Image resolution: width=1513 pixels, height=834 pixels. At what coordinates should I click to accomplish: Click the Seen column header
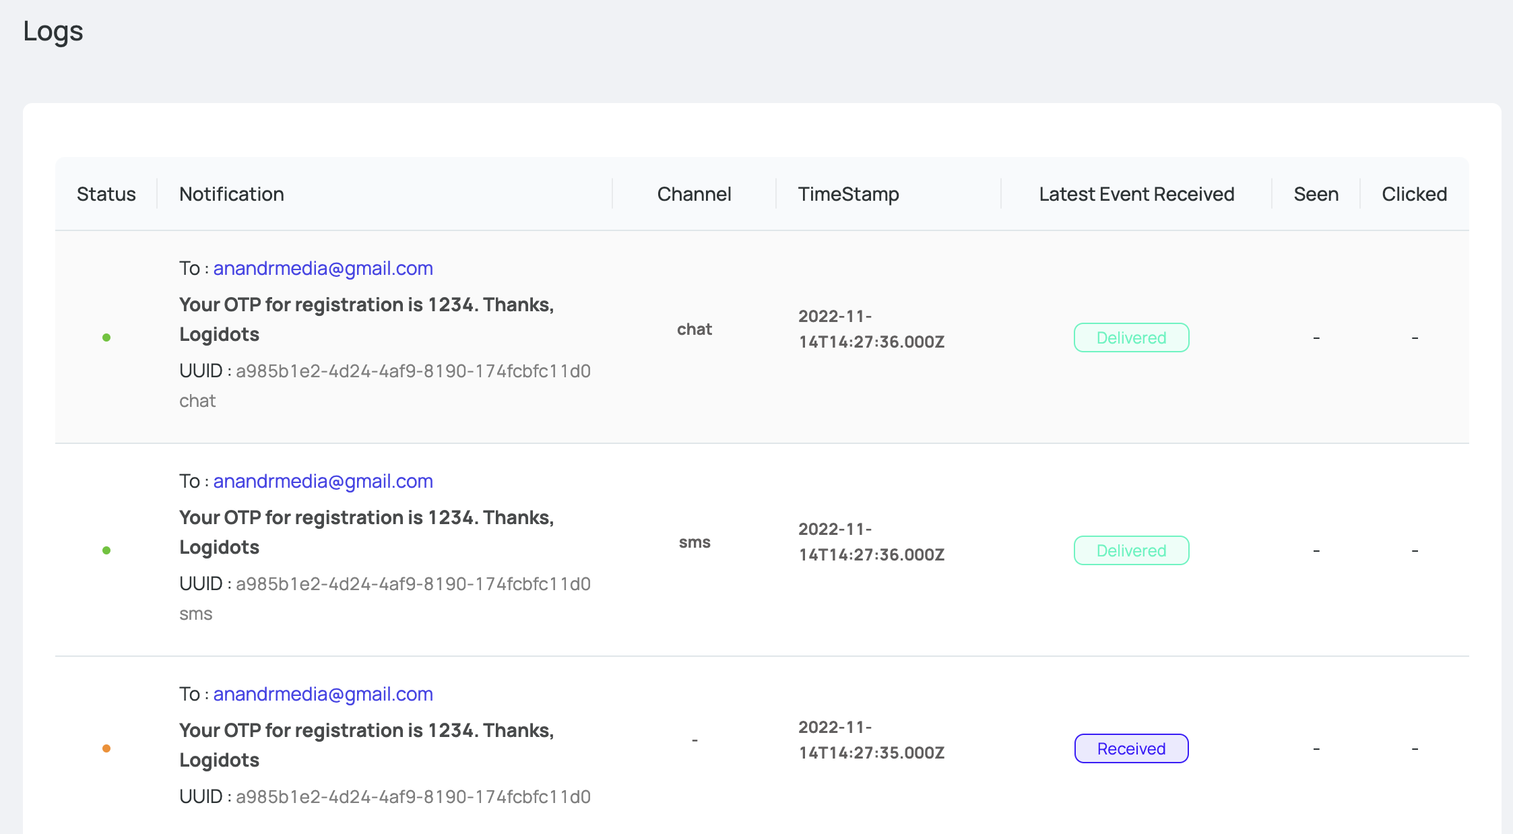pyautogui.click(x=1316, y=194)
